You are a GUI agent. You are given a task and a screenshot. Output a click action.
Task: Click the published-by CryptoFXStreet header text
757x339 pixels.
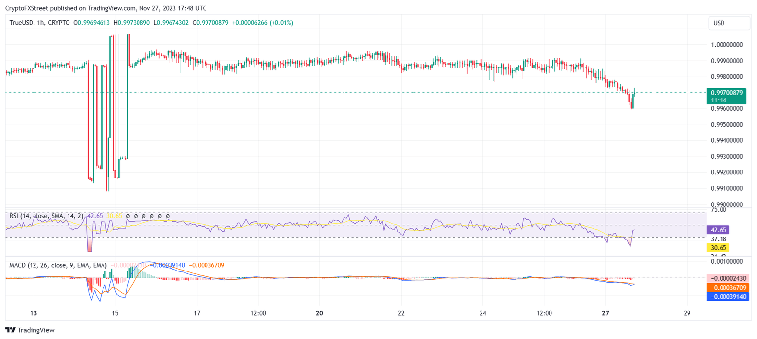[106, 8]
